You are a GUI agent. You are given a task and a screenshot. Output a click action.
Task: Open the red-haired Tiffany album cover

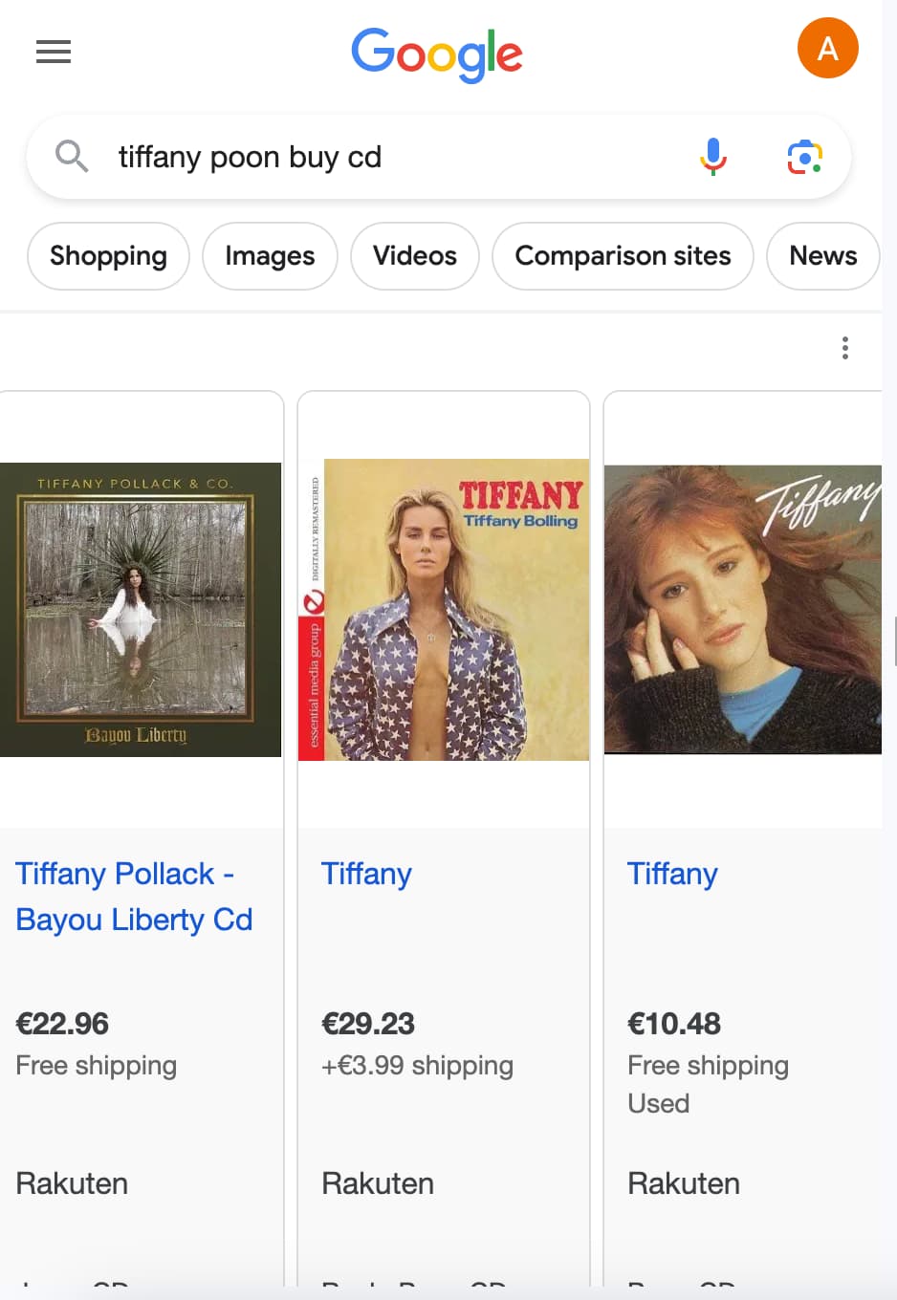pos(742,610)
